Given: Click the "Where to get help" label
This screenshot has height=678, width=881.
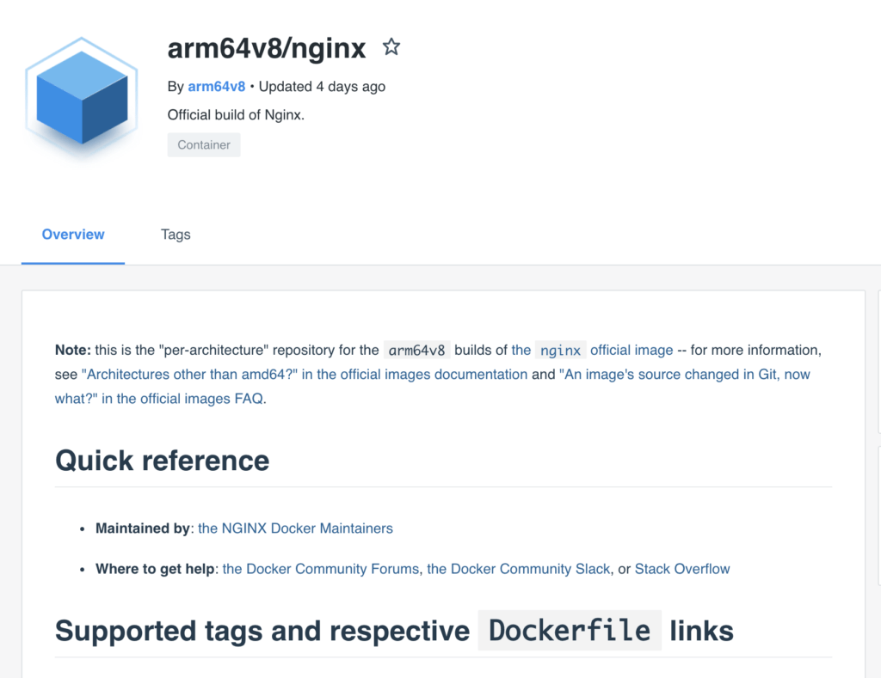Looking at the screenshot, I should [x=155, y=569].
